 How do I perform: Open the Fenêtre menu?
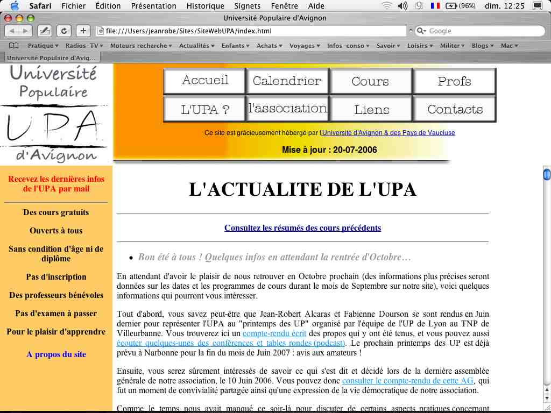[284, 5]
